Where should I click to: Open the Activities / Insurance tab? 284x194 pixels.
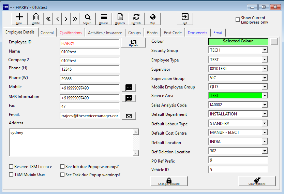click(x=105, y=33)
